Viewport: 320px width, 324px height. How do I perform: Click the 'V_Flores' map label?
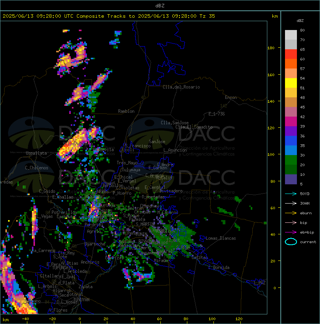(58, 310)
